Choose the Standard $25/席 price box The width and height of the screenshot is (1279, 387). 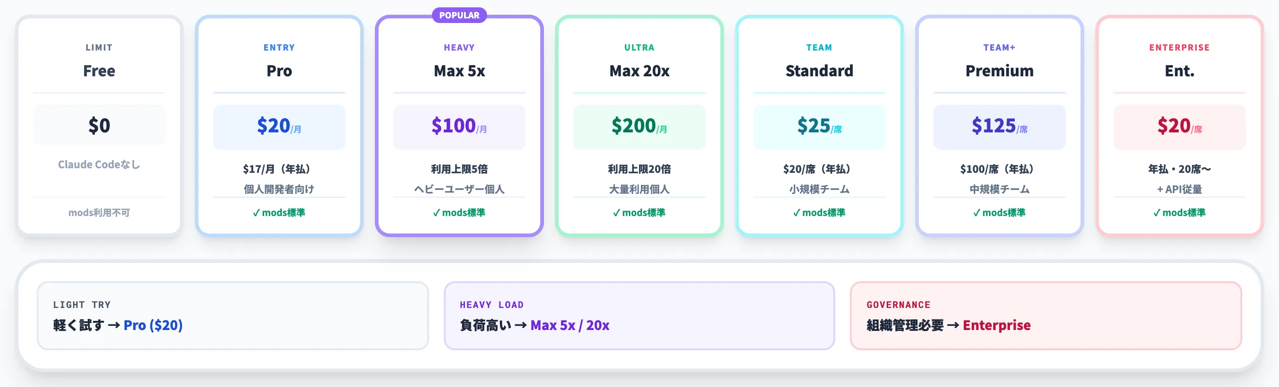[819, 127]
